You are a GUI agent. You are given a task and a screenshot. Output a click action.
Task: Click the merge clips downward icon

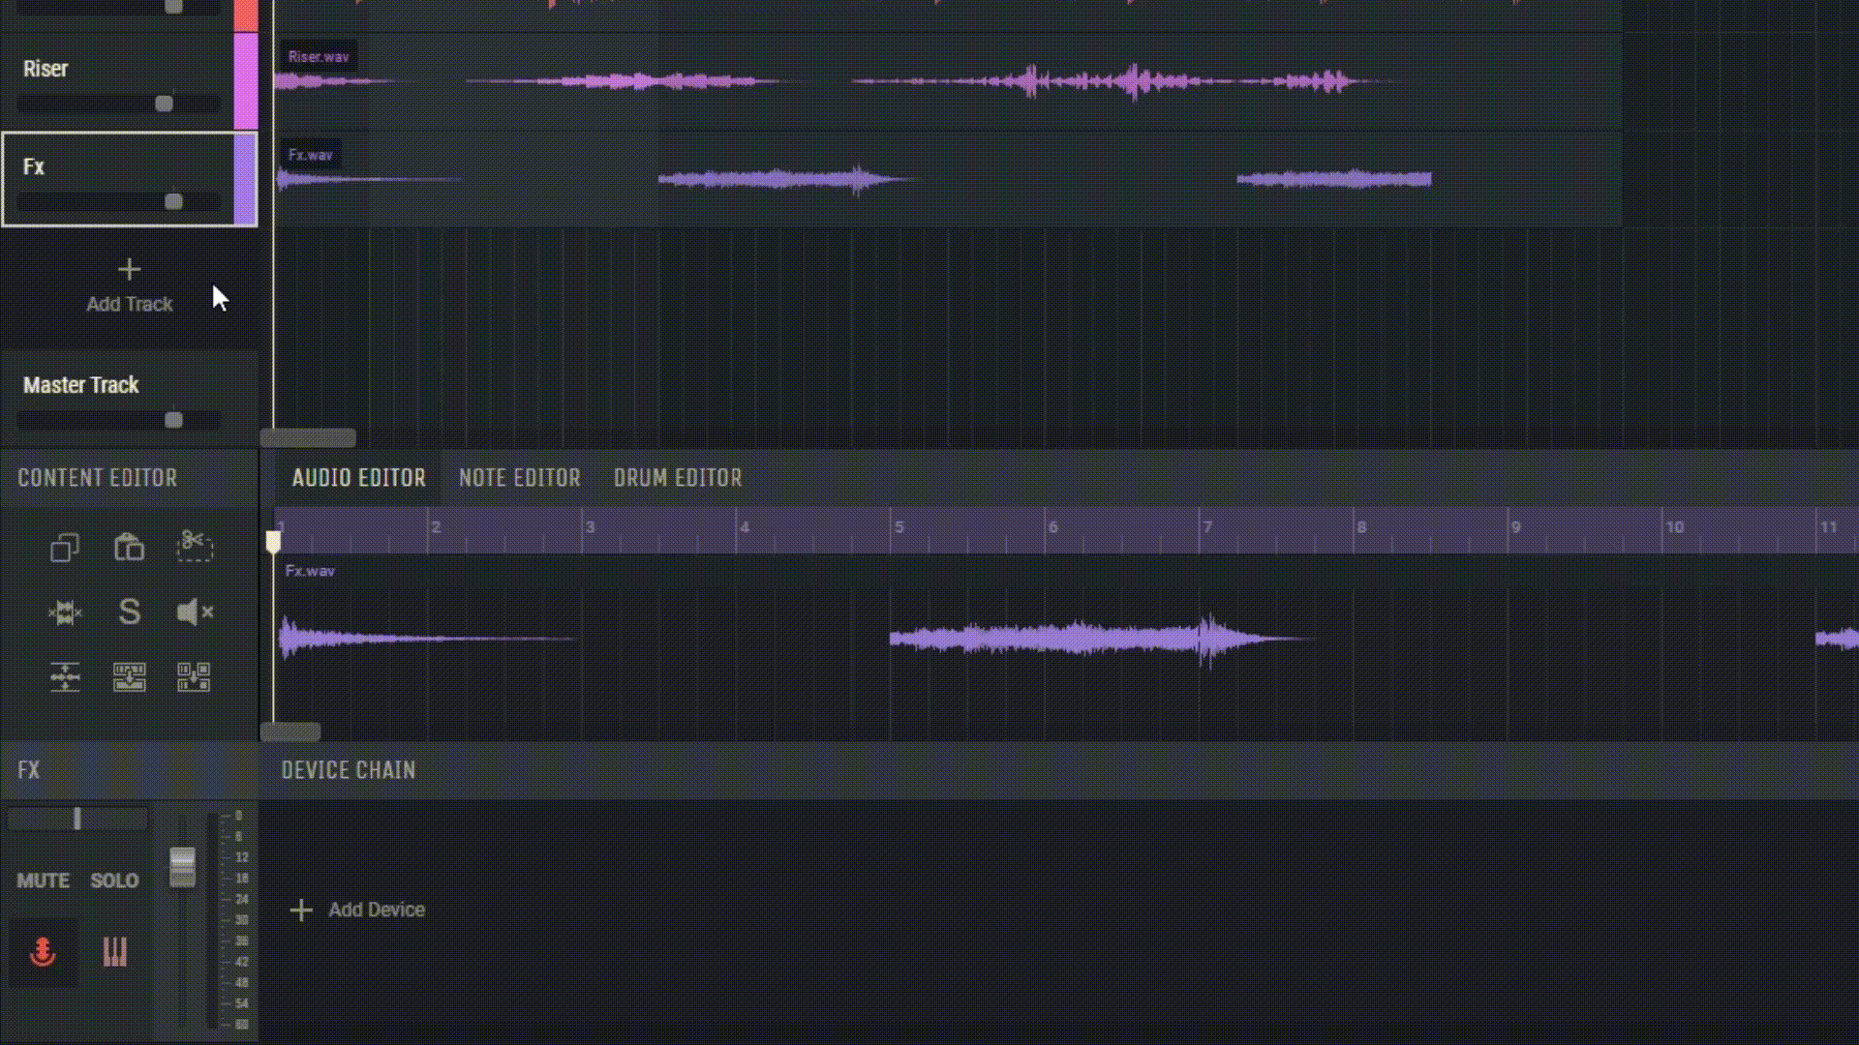129,676
